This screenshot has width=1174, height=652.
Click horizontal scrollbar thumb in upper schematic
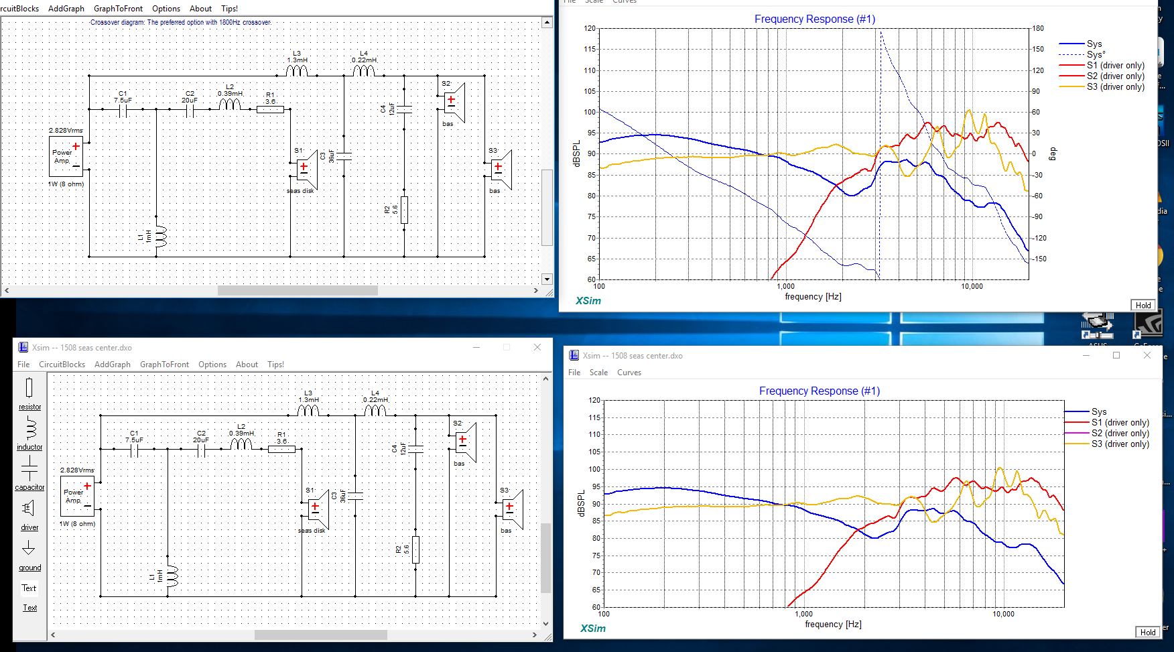(298, 291)
